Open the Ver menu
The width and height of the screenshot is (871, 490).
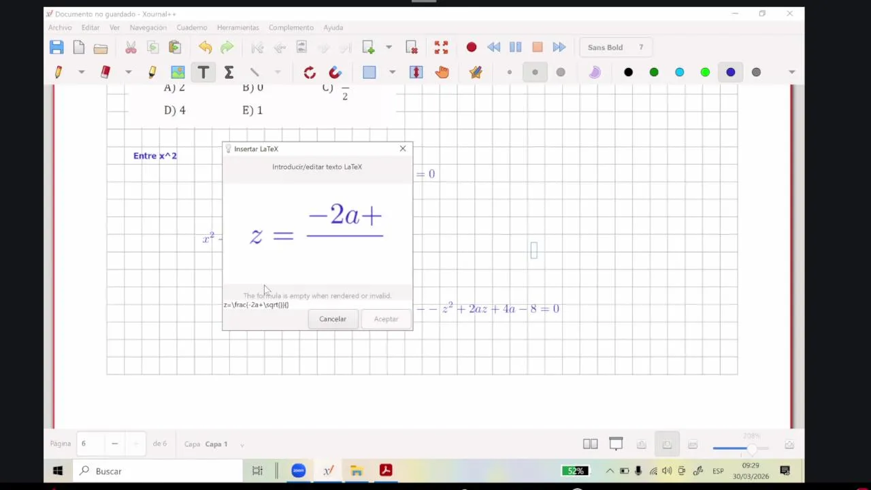(115, 28)
